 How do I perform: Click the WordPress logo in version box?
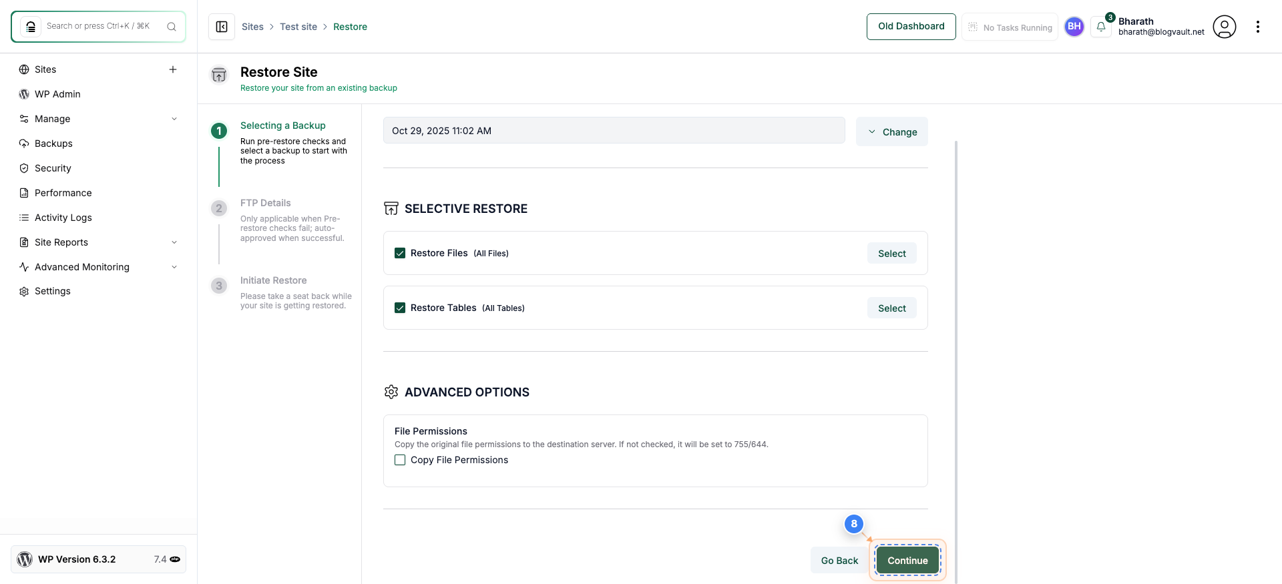coord(25,559)
